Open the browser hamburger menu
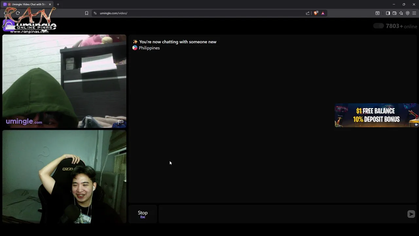This screenshot has height=236, width=419. tap(414, 13)
